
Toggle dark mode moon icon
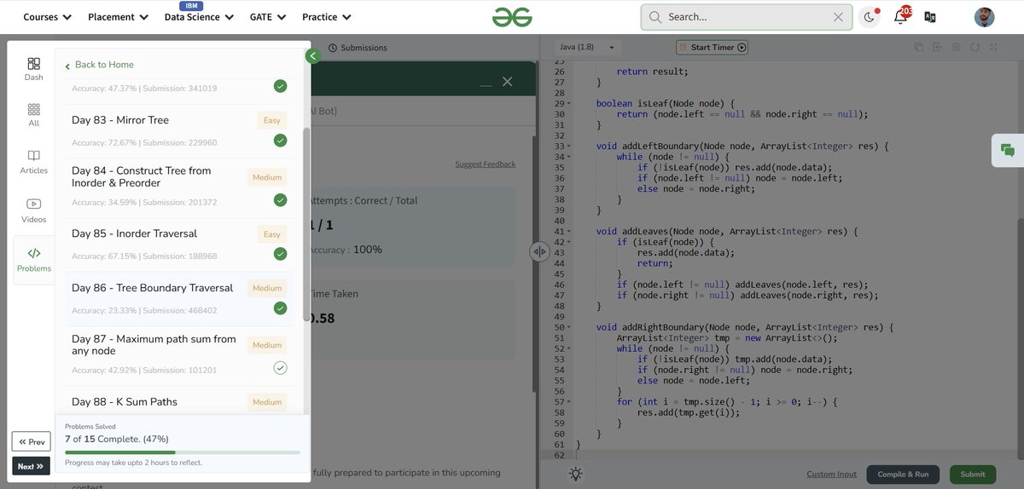869,17
